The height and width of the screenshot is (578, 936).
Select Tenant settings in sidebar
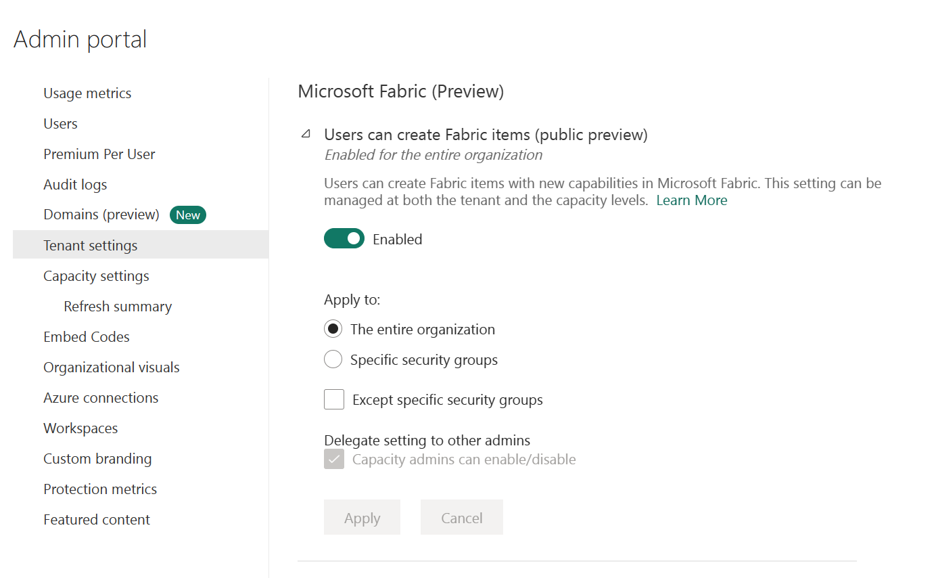141,245
